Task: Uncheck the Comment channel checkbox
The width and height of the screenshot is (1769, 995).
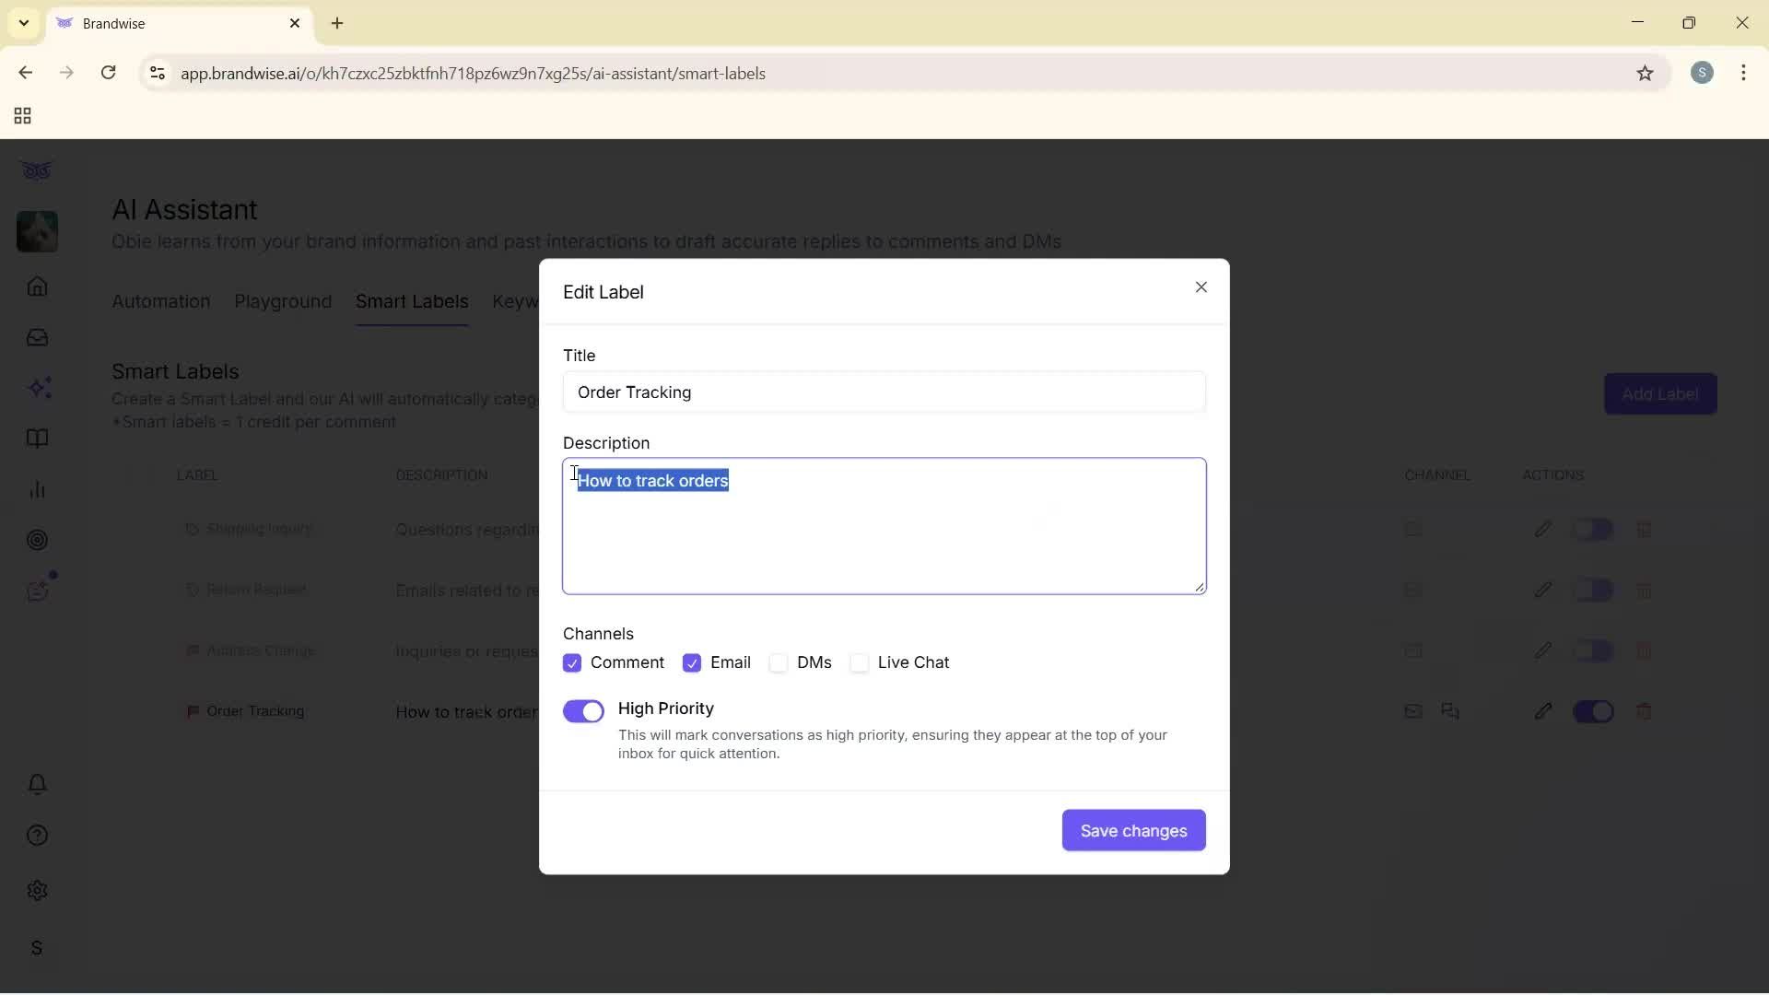Action: 572,662
